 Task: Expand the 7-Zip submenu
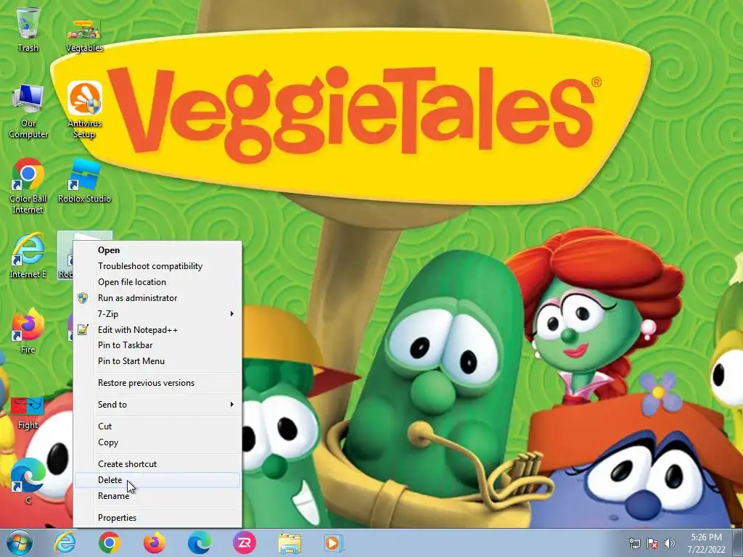pos(157,313)
